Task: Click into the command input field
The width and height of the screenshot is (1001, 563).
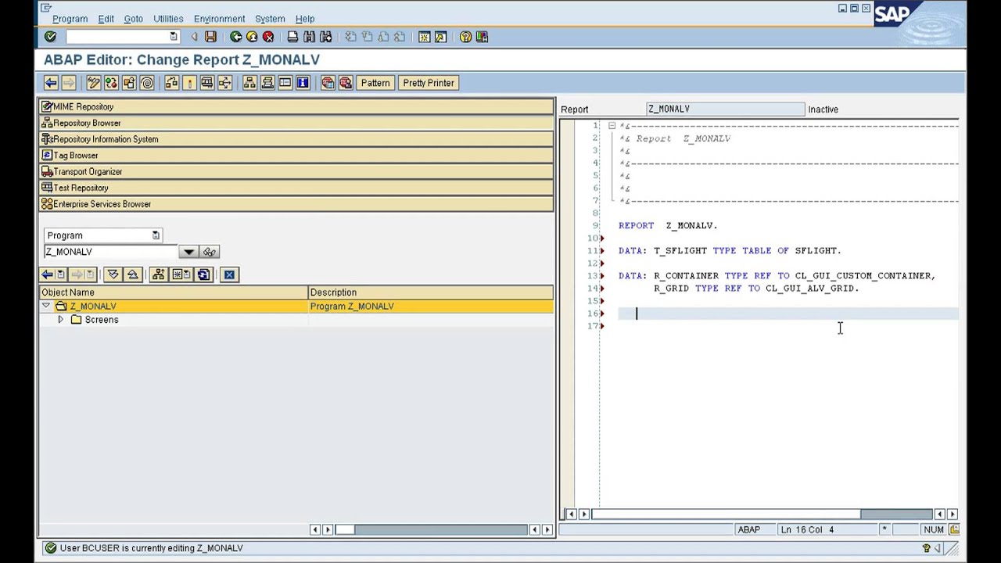Action: 118,37
